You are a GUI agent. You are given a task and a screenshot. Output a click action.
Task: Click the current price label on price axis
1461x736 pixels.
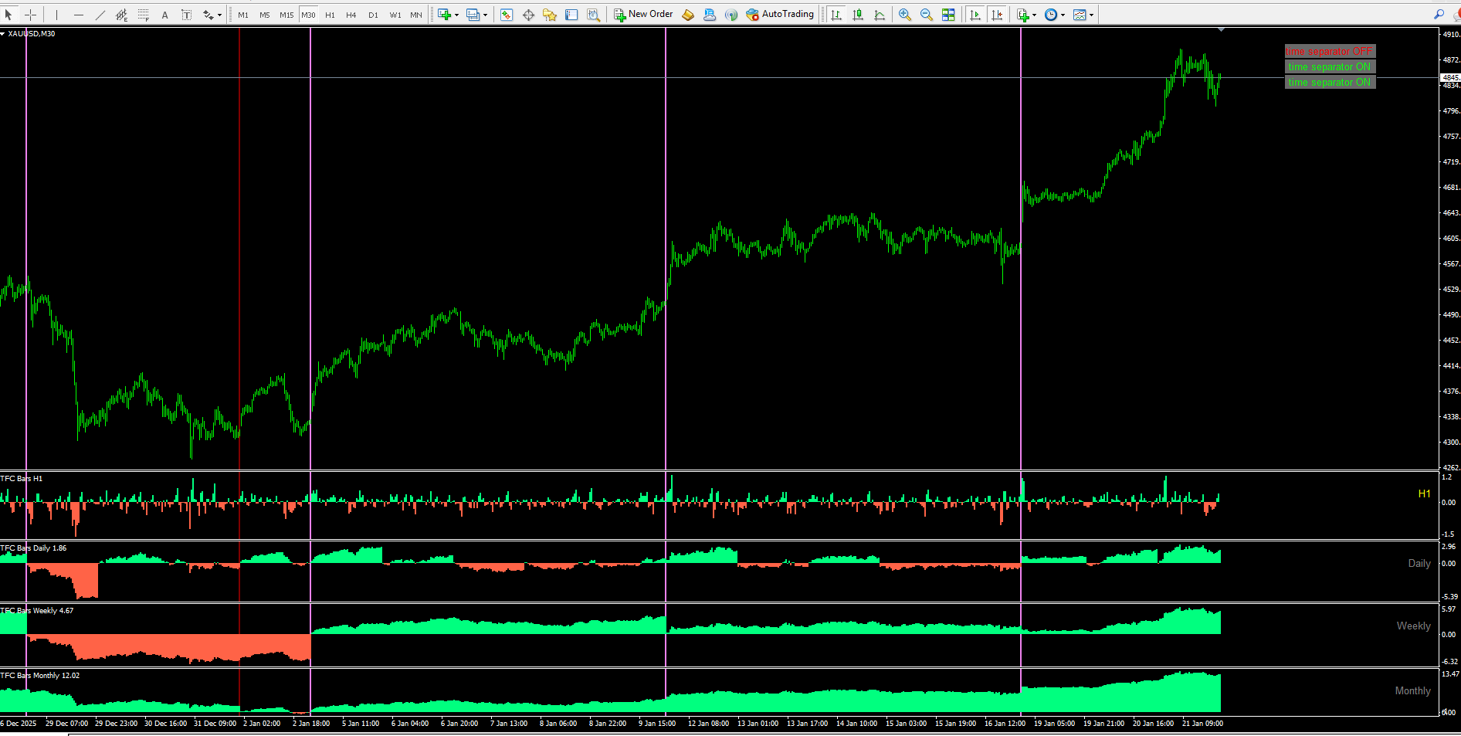pyautogui.click(x=1451, y=78)
